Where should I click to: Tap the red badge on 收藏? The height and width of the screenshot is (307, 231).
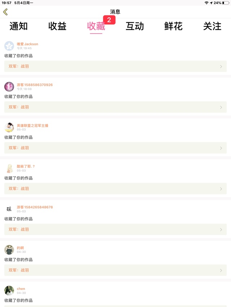[109, 20]
